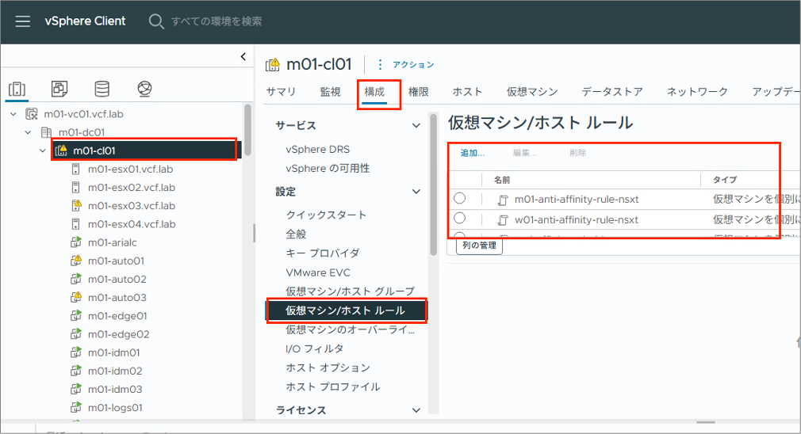
Task: Open the データストア tab
Action: click(612, 92)
